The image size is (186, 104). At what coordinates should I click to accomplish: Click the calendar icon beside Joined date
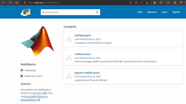(x=22, y=76)
